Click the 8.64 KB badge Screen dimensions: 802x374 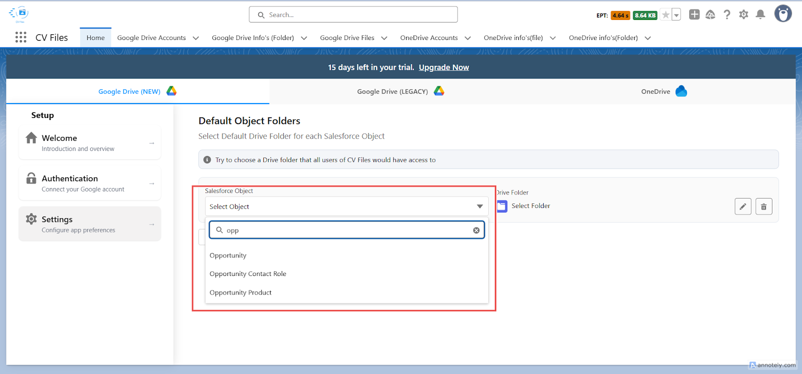(x=645, y=15)
